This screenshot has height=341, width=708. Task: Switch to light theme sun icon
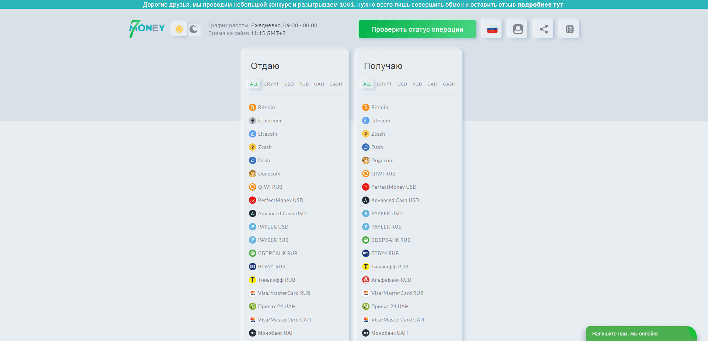pyautogui.click(x=179, y=29)
